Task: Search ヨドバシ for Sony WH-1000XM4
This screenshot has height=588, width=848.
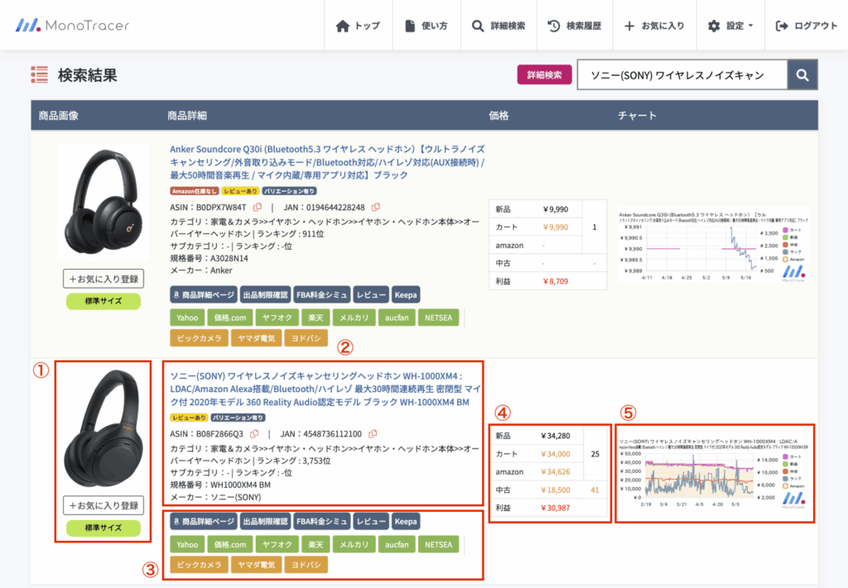Action: 306,565
